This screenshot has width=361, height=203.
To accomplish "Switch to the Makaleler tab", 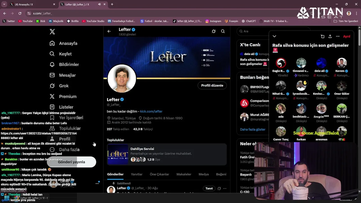I will (184, 174).
